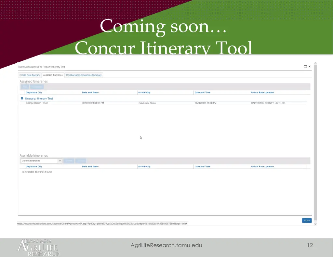The width and height of the screenshot is (333, 257).
Task: Sort assigned itineraries by Arrival City
Action: point(144,93)
